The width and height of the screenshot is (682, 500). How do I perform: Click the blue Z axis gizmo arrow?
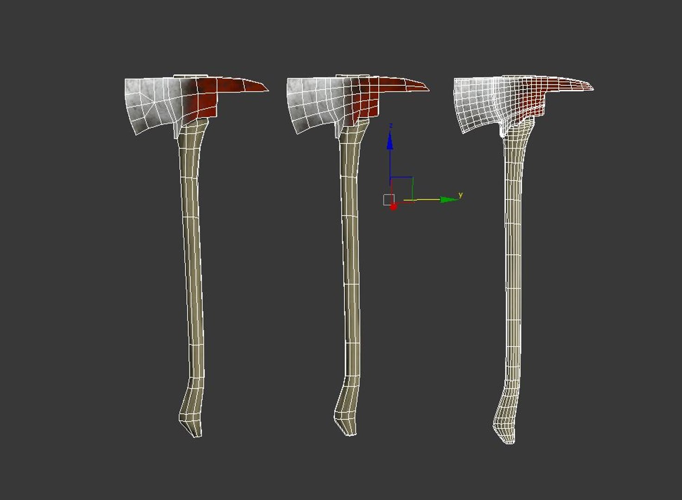(x=390, y=141)
